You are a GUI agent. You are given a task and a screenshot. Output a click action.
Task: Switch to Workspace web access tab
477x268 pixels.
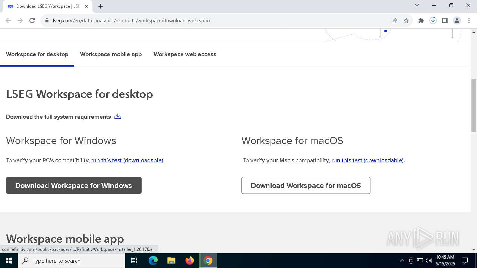tap(185, 54)
